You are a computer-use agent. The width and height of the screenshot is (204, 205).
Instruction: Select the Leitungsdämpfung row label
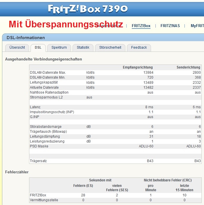(x=45, y=136)
